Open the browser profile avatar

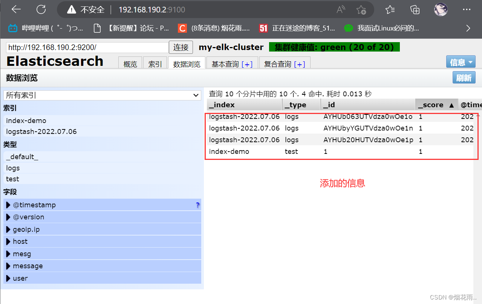tap(441, 9)
